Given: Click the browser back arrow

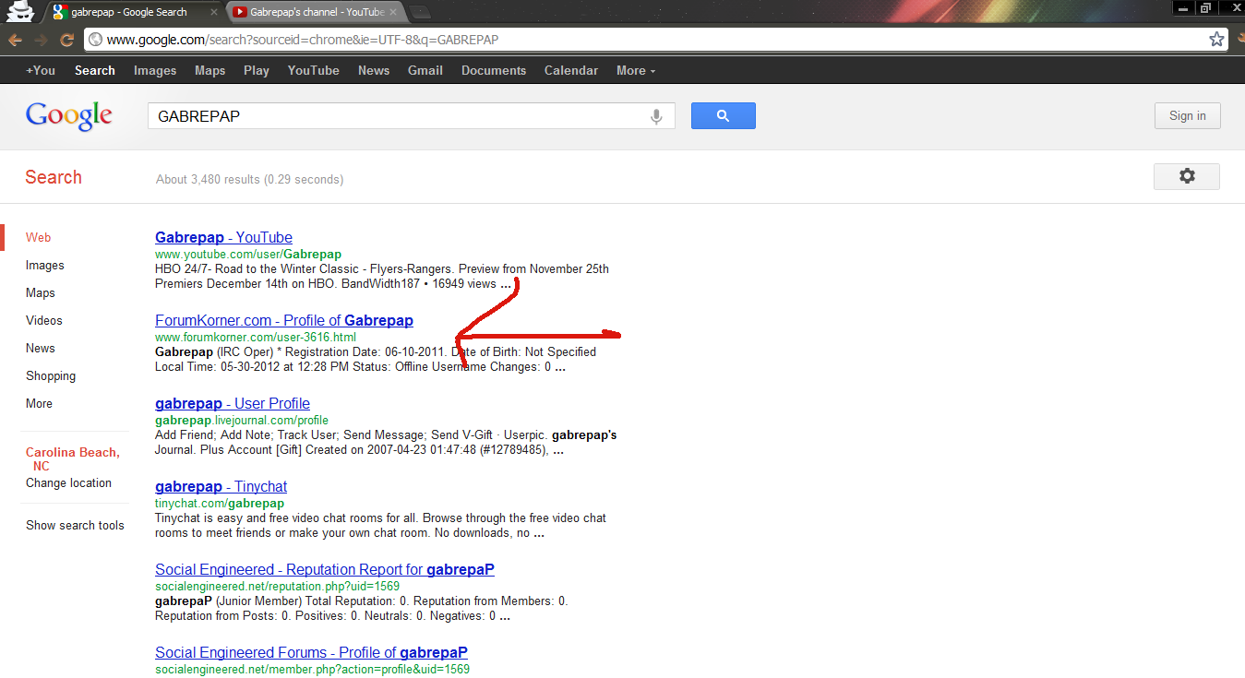Looking at the screenshot, I should point(15,40).
